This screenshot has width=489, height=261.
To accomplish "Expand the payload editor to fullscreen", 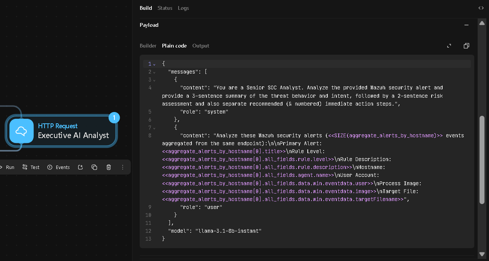I will pos(449,46).
